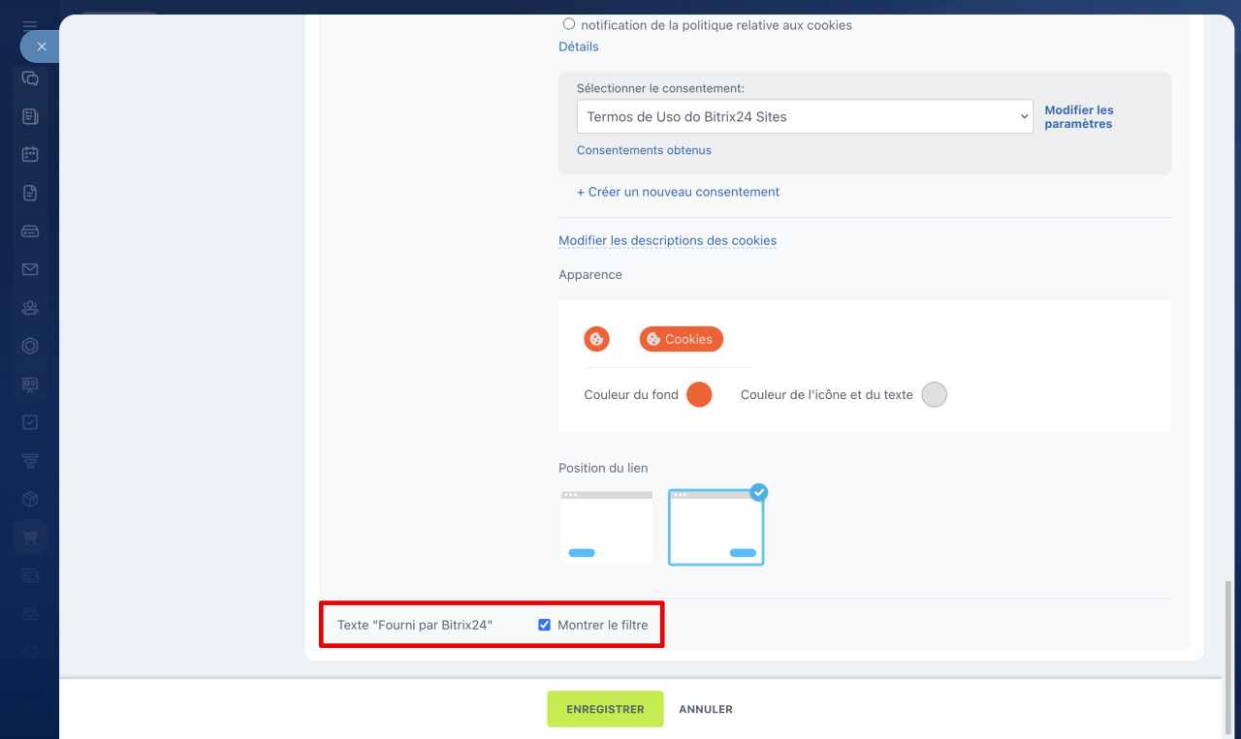Open the shopping cart icon in sidebar

point(30,538)
